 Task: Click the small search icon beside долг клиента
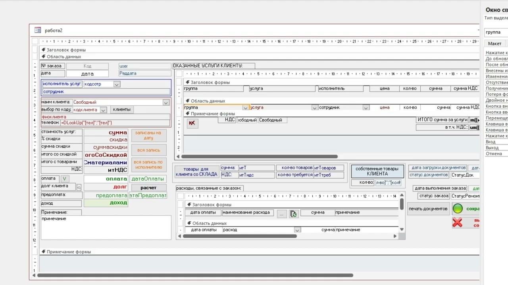click(79, 188)
